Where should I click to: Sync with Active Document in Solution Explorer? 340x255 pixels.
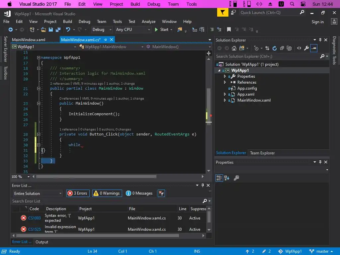click(267, 48)
